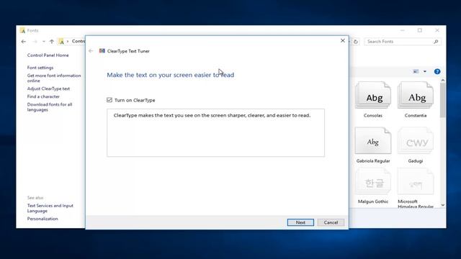
Task: Open Find a character link
Action: point(43,96)
